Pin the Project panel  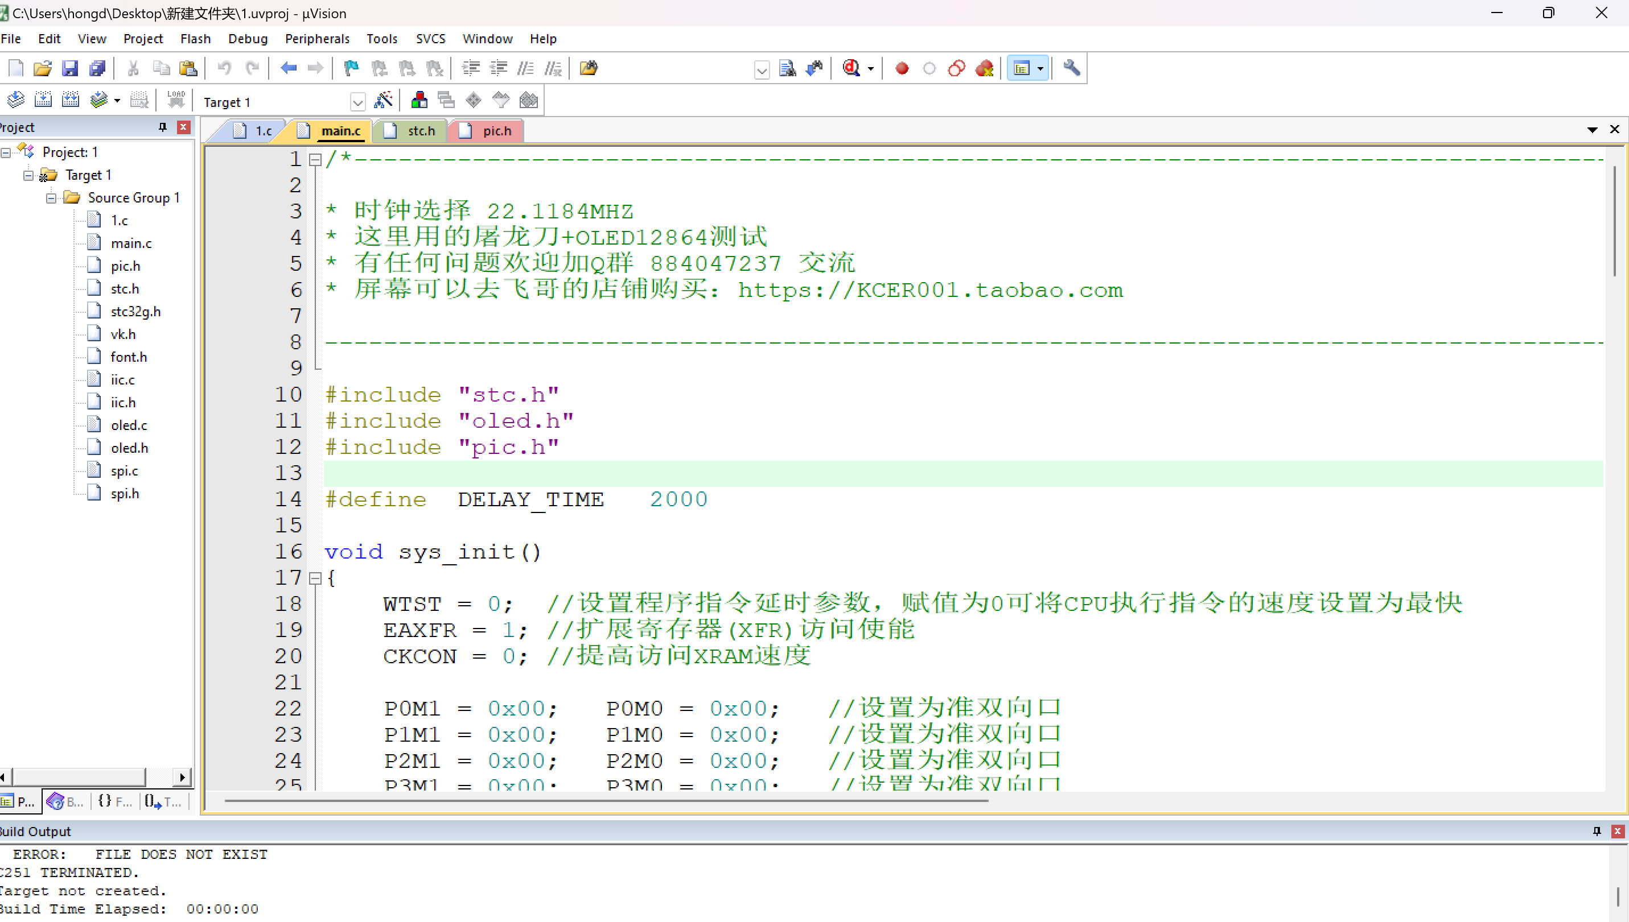pos(163,127)
